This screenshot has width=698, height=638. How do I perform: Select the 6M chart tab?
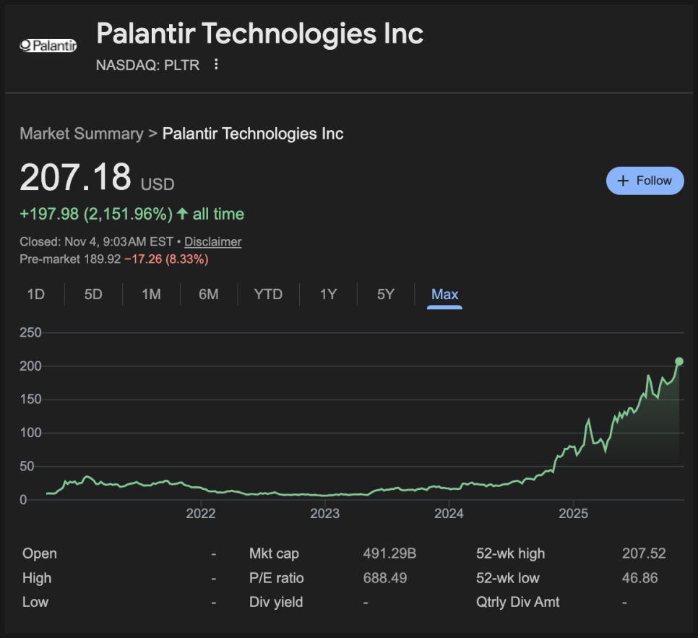(209, 294)
